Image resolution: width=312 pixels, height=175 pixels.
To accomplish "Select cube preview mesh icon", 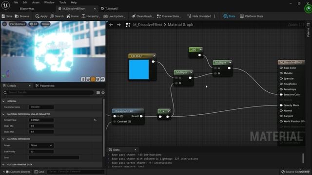I will click(x=97, y=79).
